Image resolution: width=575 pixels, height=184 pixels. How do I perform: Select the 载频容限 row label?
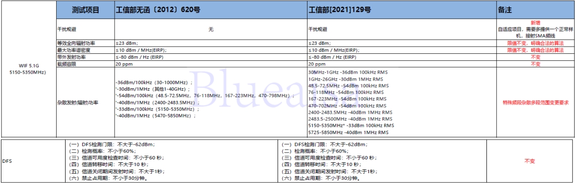(85, 64)
